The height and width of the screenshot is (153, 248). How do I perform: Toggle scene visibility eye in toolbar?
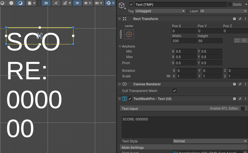(x=77, y=3)
